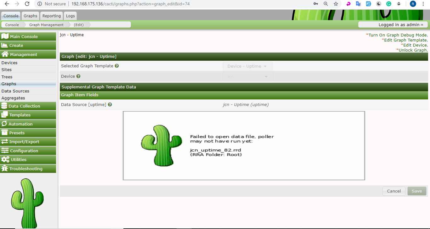Open the jcn device dropdown

click(x=248, y=76)
